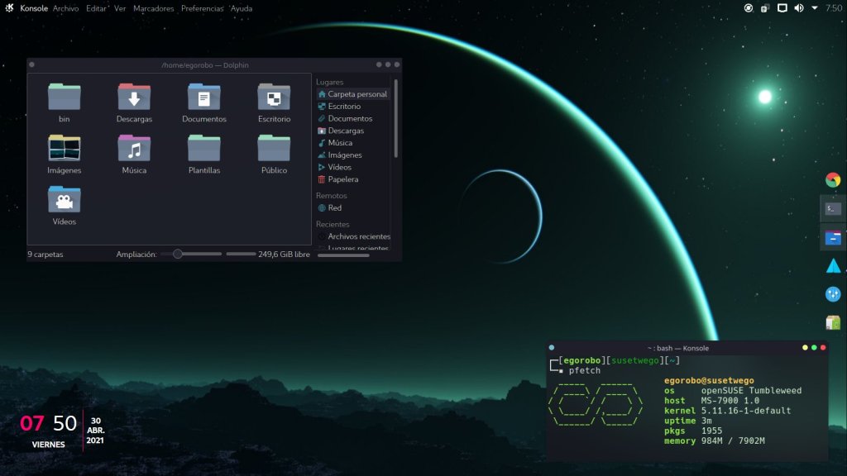Screen dimensions: 847x476
Task: Open the Vídeos folder in Dolphin
Action: click(65, 201)
